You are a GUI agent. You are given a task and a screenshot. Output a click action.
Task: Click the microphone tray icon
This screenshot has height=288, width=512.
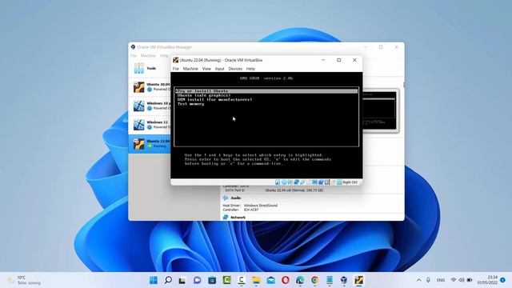[428, 280]
